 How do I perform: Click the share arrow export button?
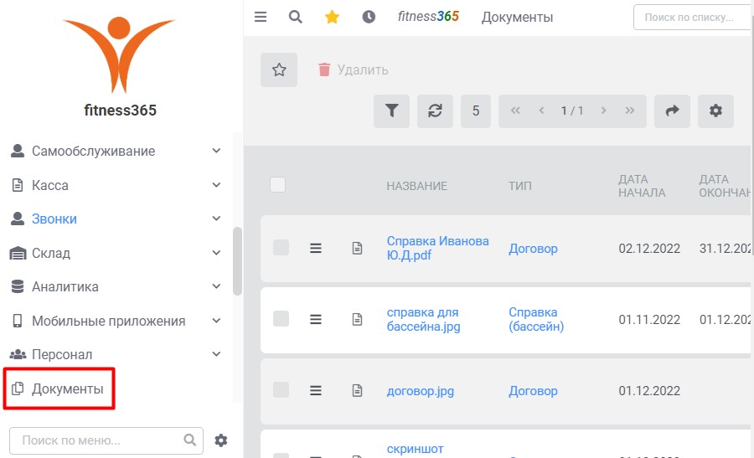click(672, 111)
